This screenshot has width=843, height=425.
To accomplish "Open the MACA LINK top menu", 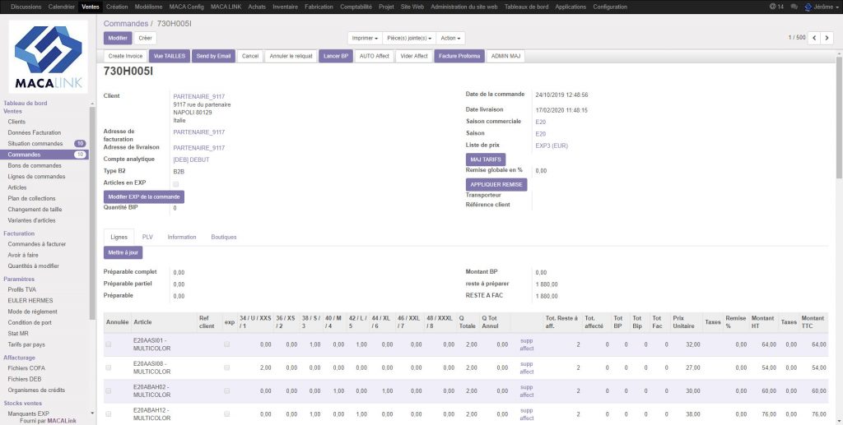I will coord(226,7).
